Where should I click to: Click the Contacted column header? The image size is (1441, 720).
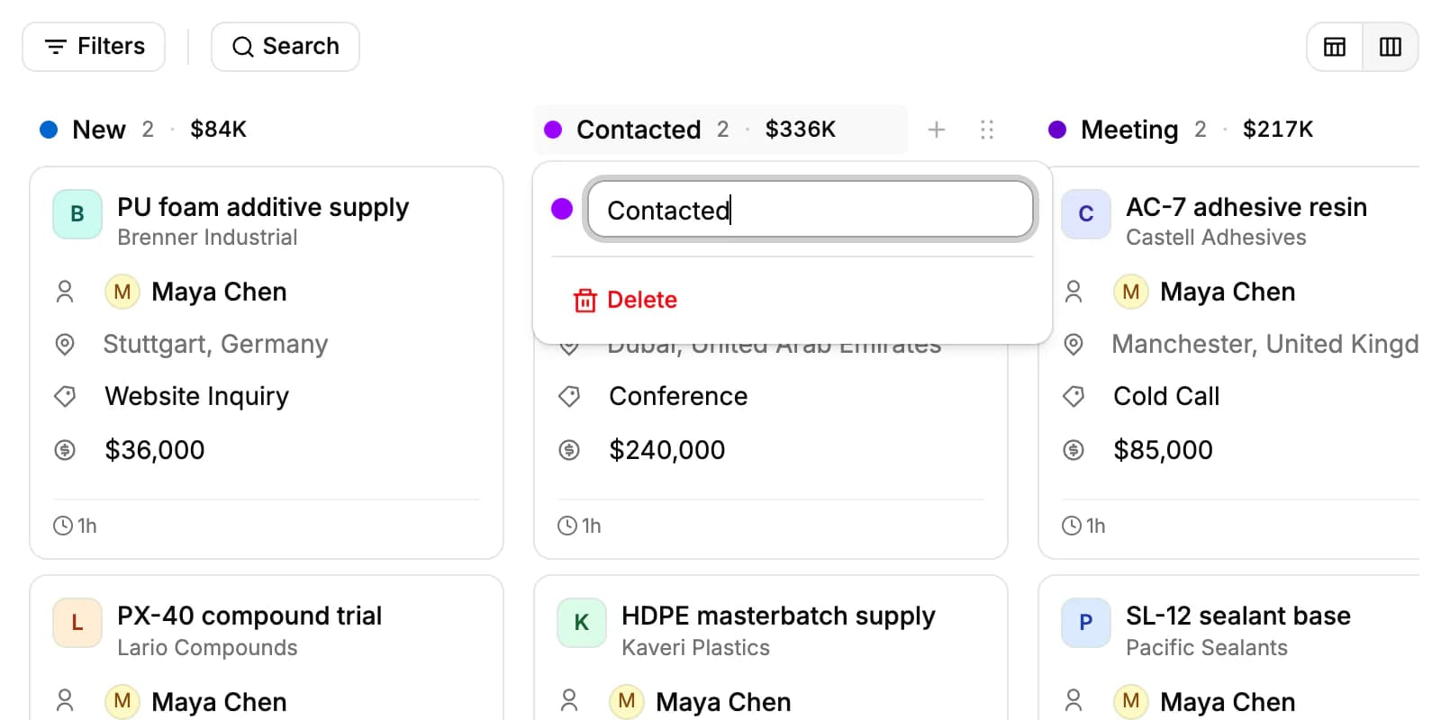(720, 130)
